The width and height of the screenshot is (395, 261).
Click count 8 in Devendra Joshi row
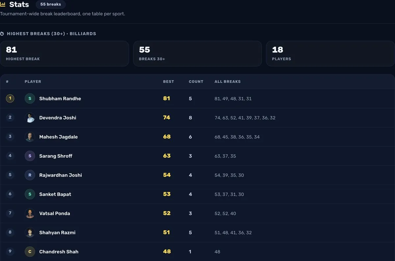click(x=190, y=118)
